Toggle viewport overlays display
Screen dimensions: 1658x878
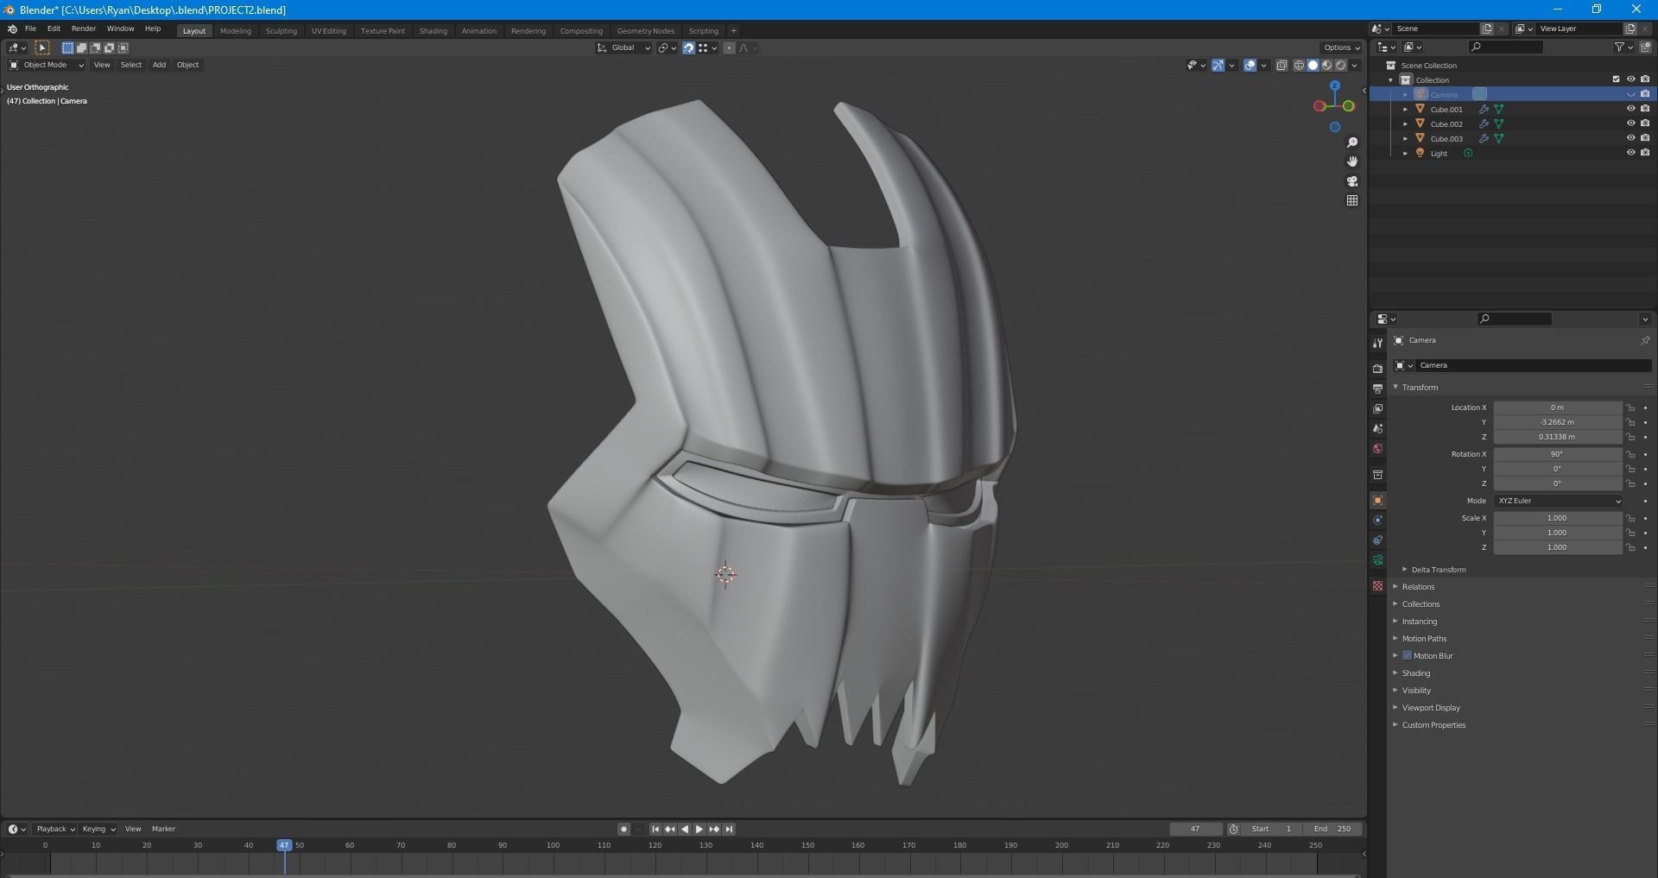coord(1250,66)
